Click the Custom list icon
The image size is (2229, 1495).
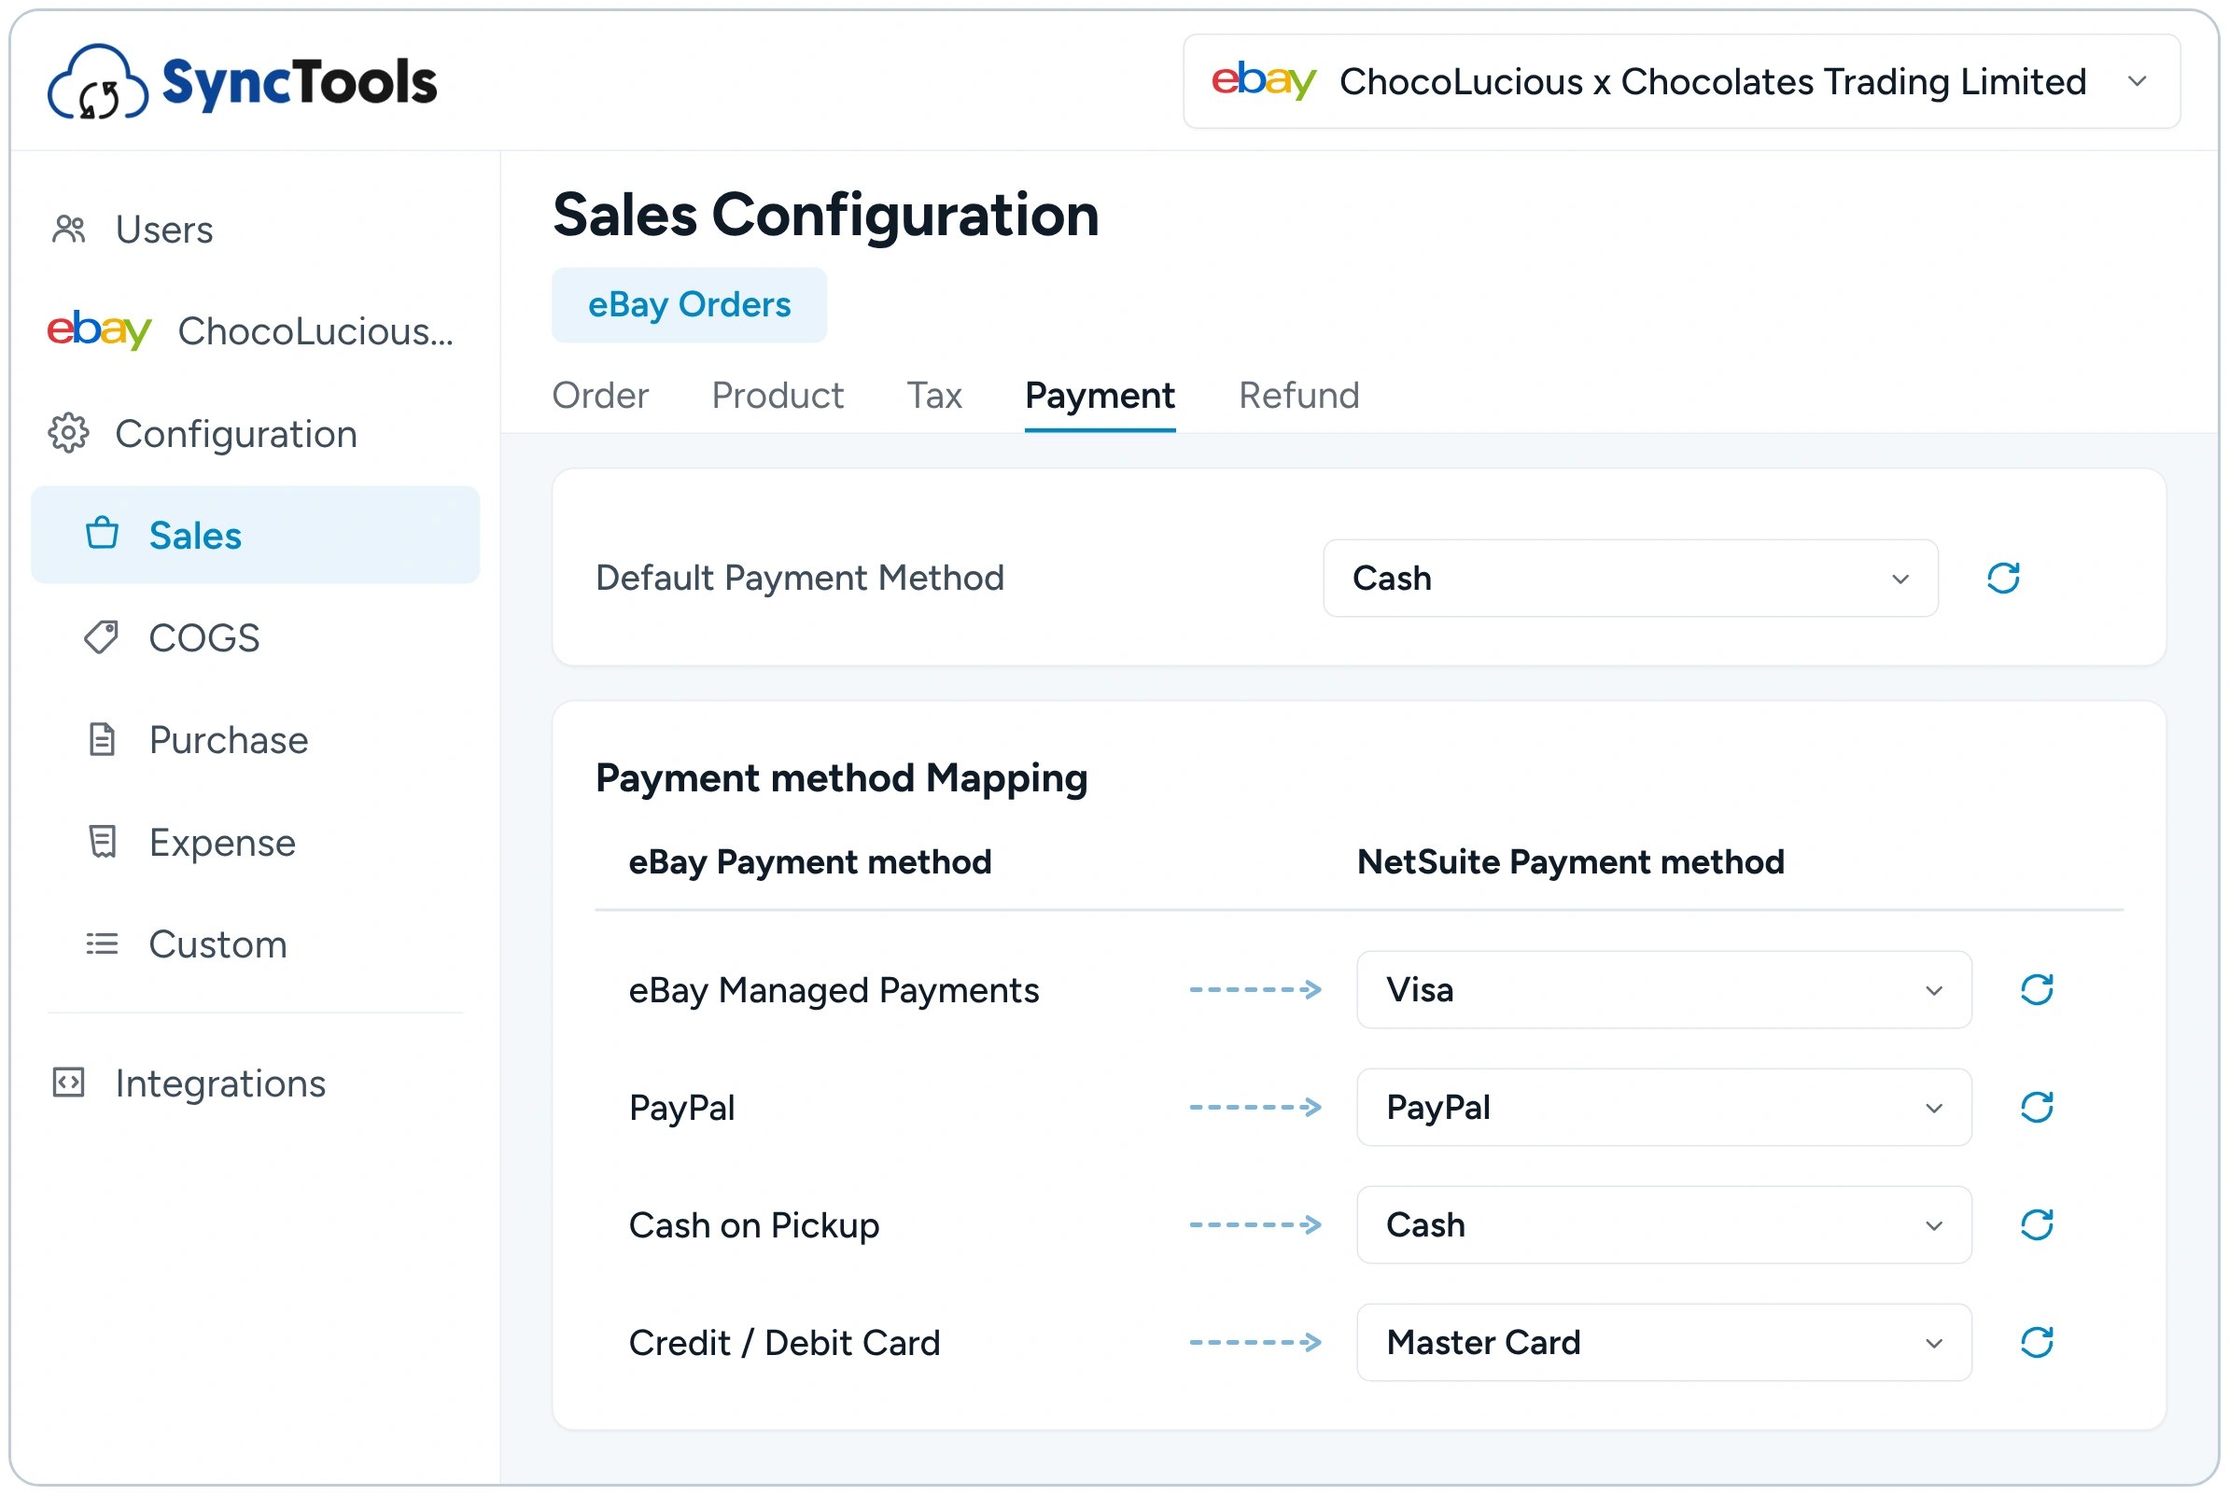tap(102, 943)
